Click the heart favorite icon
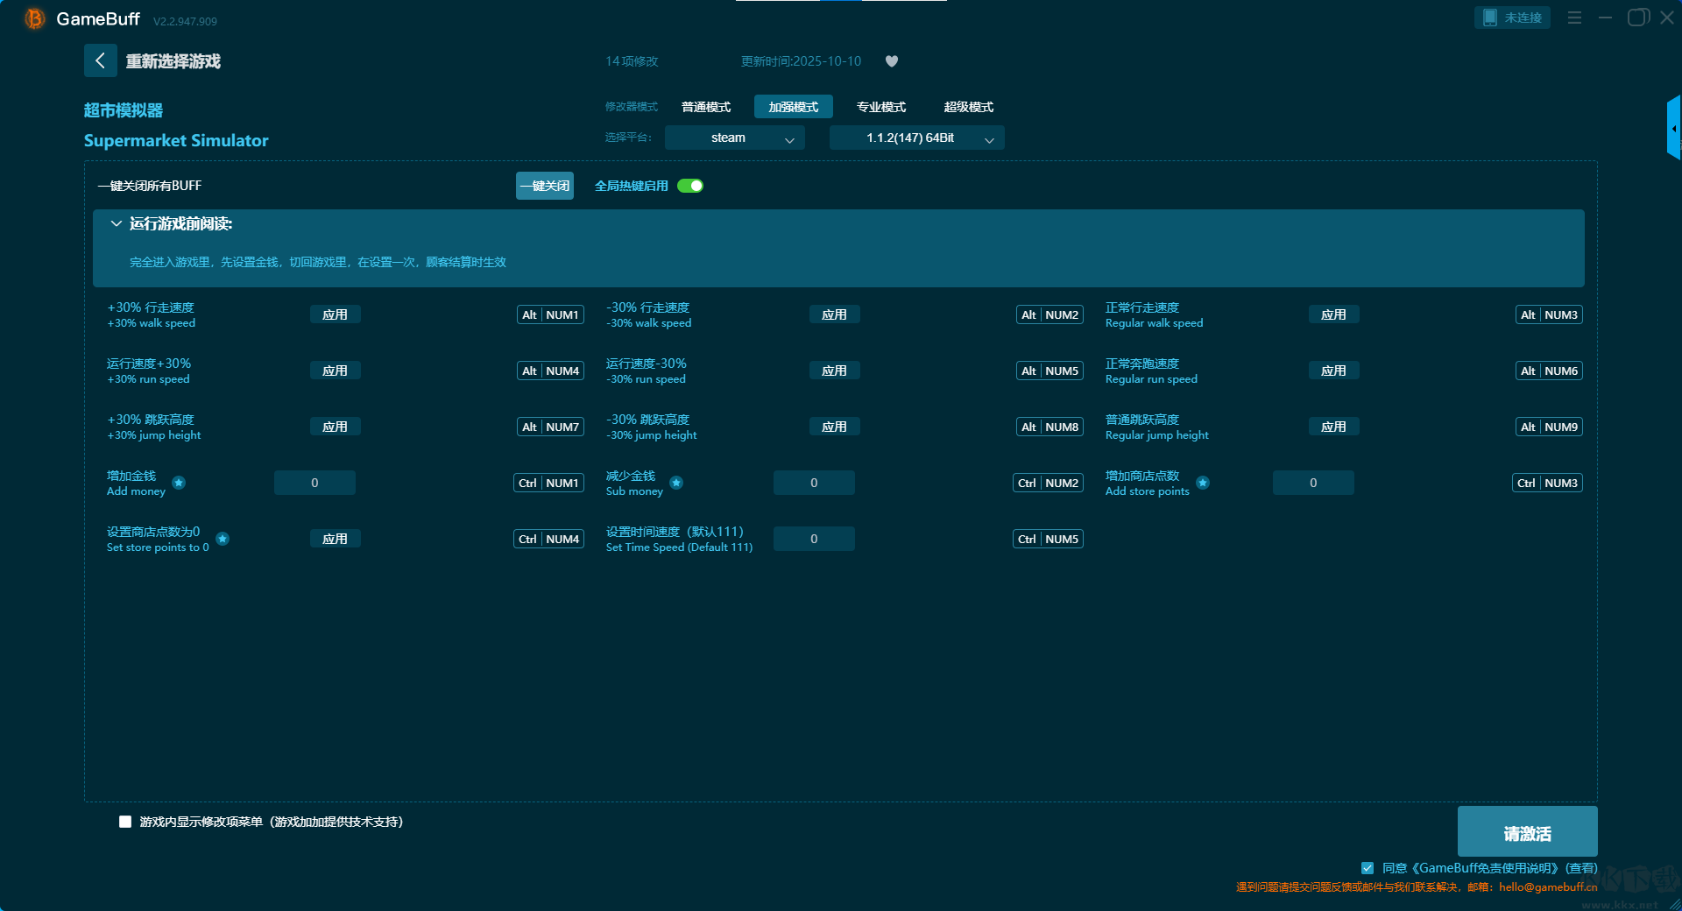Viewport: 1682px width, 911px height. click(891, 61)
